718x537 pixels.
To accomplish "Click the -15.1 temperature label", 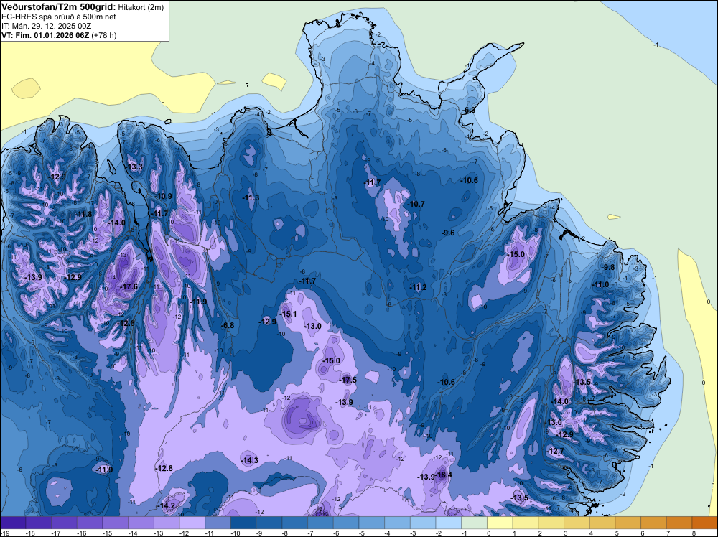I will [x=288, y=314].
